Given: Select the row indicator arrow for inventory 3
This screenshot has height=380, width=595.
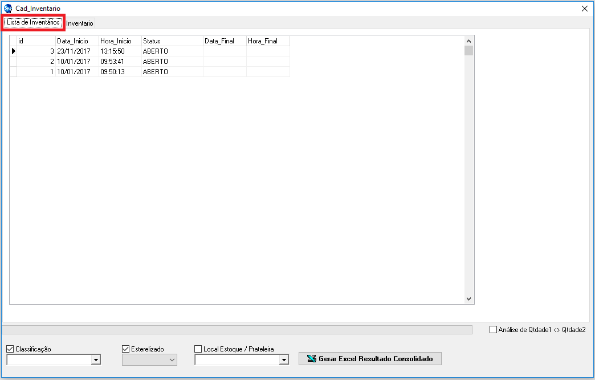Looking at the screenshot, I should pyautogui.click(x=13, y=51).
